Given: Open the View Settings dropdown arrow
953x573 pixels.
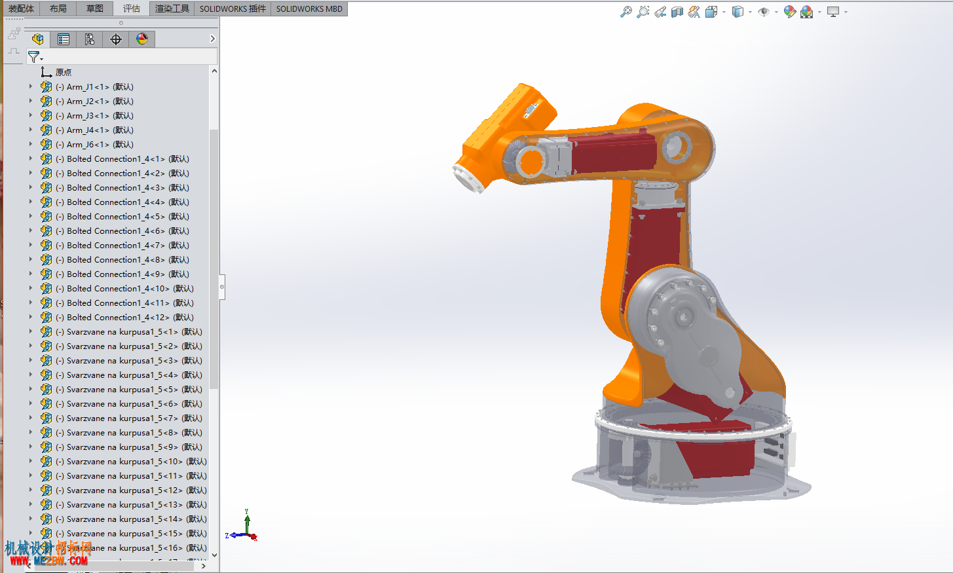Looking at the screenshot, I should [x=846, y=12].
